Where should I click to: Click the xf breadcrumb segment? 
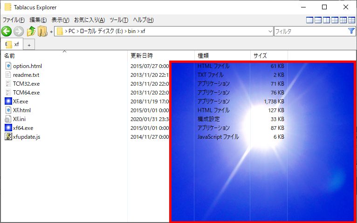coord(143,31)
